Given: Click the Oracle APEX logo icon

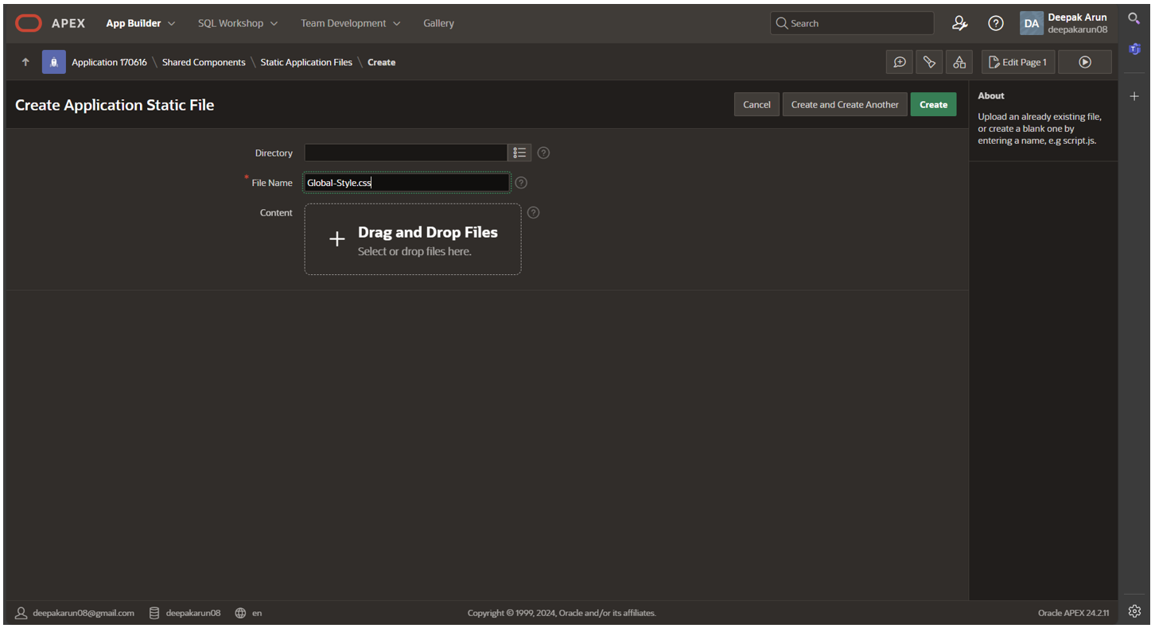Looking at the screenshot, I should (29, 23).
